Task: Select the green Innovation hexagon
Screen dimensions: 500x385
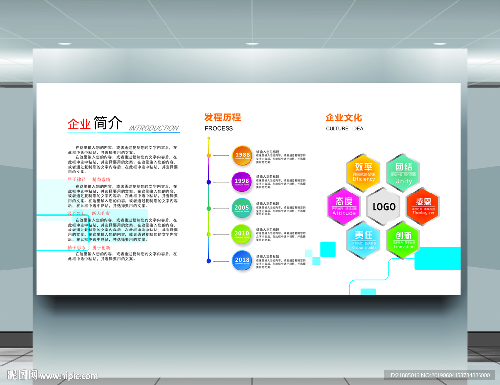Action: (x=403, y=241)
